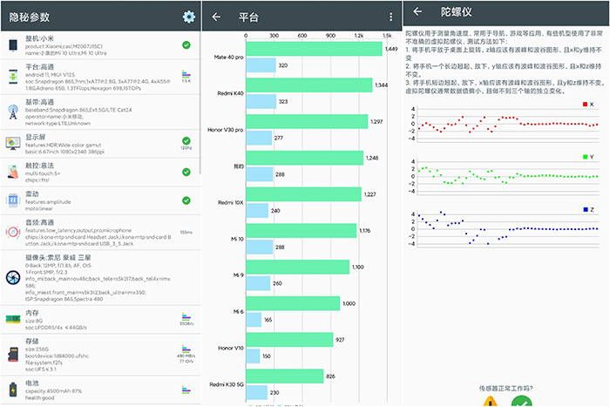Confirm sensor works with green check button

point(521,402)
